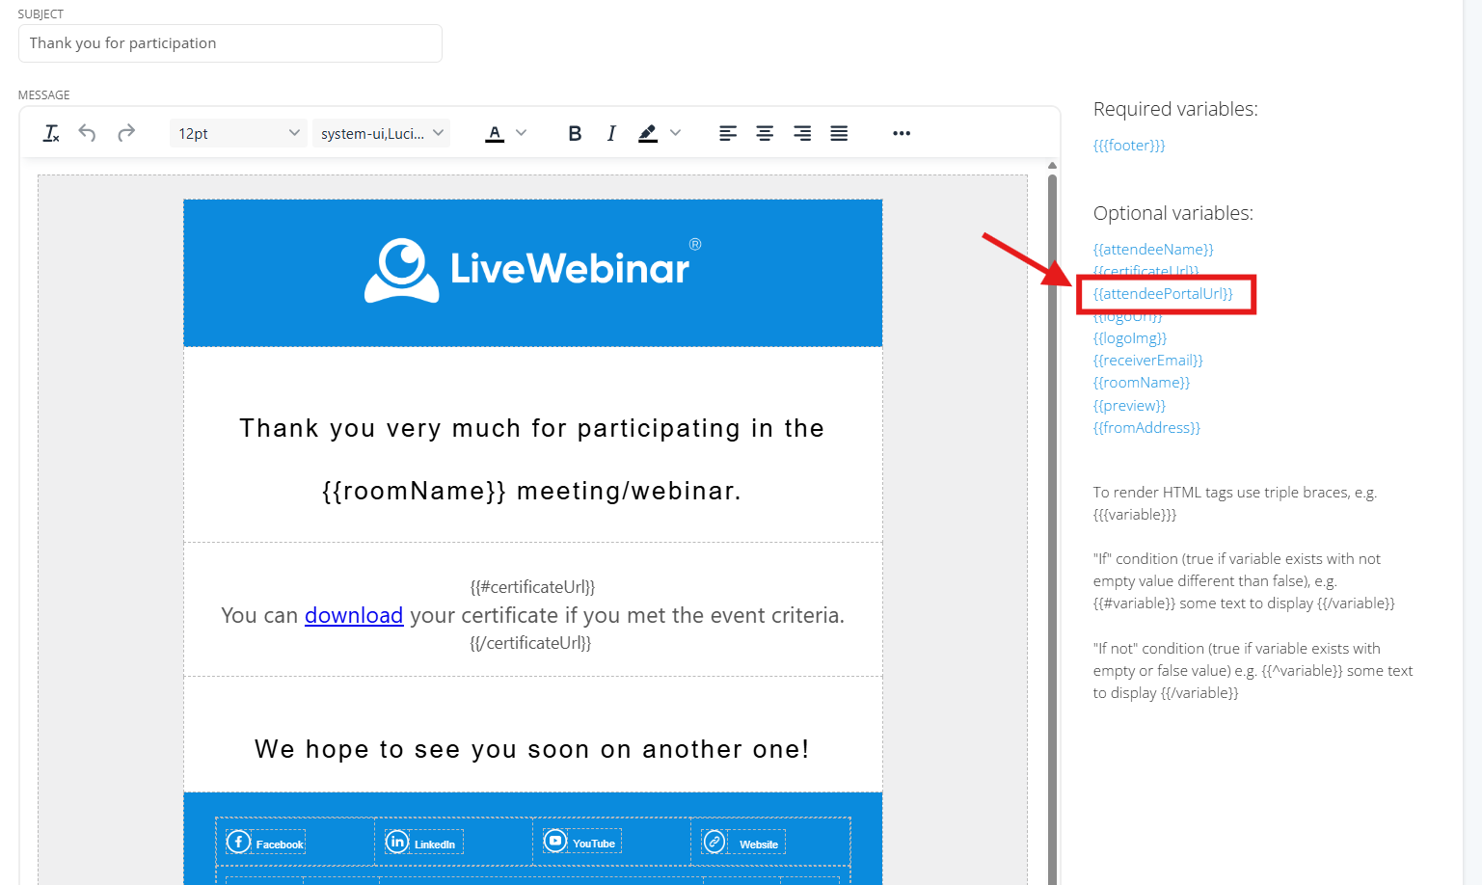The image size is (1482, 885).
Task: Click the message editor scrollbar
Action: pos(1052,528)
